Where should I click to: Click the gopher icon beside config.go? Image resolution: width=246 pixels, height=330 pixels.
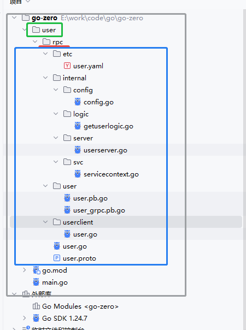point(78,102)
